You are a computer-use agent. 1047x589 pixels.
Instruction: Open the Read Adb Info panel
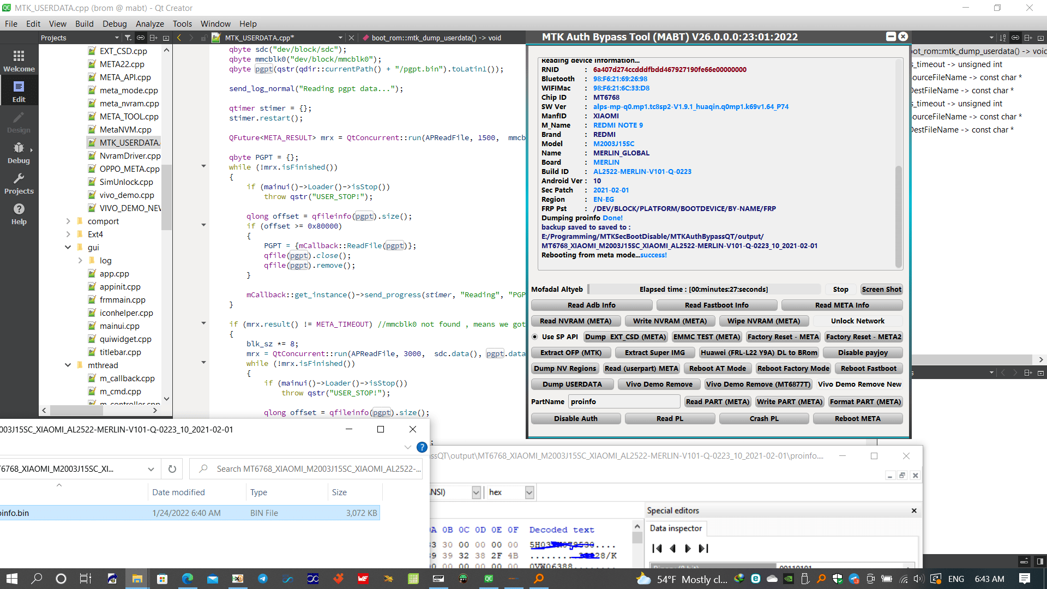[591, 304]
